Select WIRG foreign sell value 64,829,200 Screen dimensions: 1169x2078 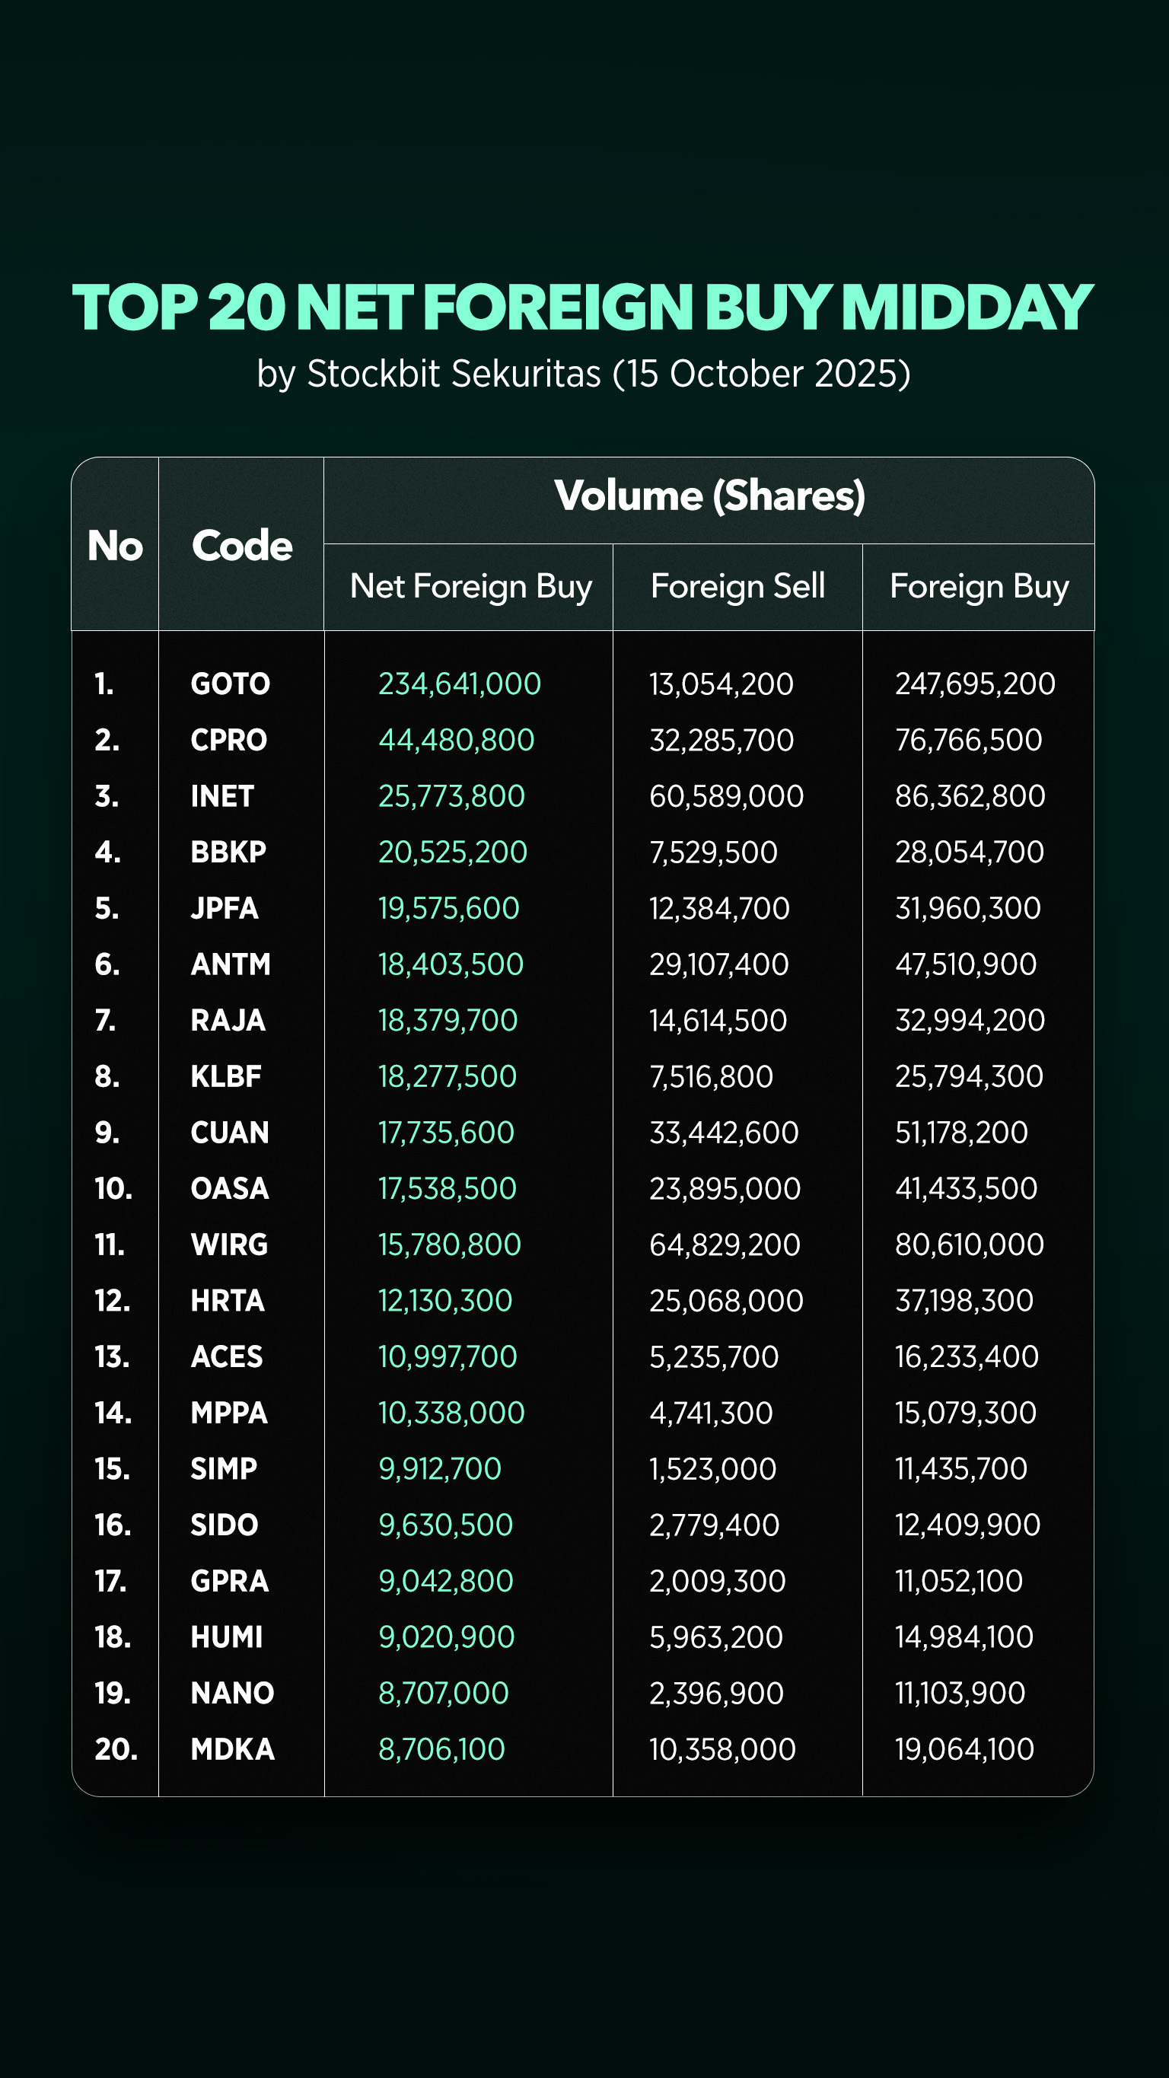pos(725,1245)
